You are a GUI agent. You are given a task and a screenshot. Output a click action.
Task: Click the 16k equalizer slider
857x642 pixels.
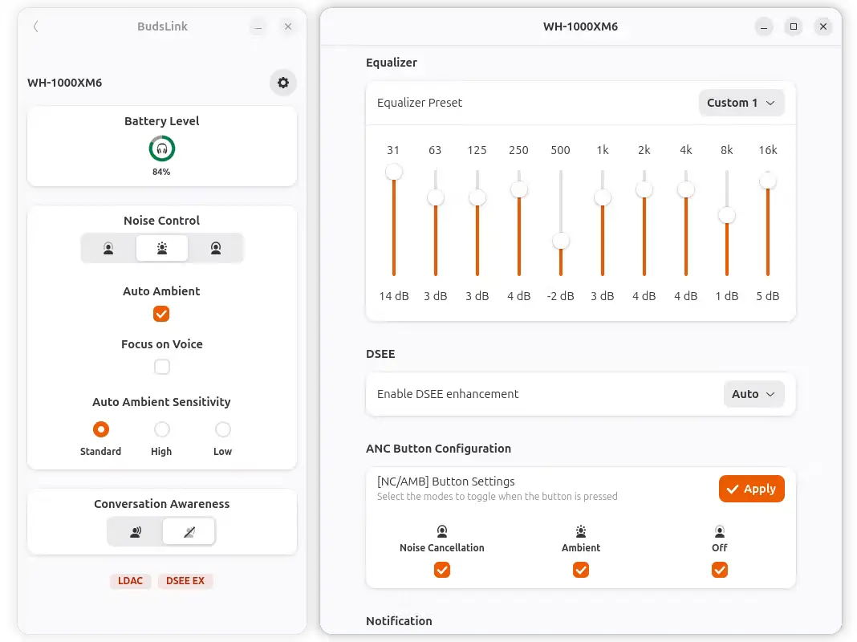[768, 223]
